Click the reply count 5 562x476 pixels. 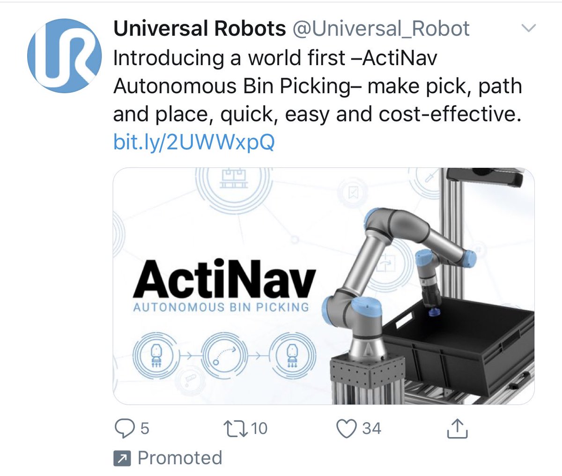pyautogui.click(x=145, y=428)
